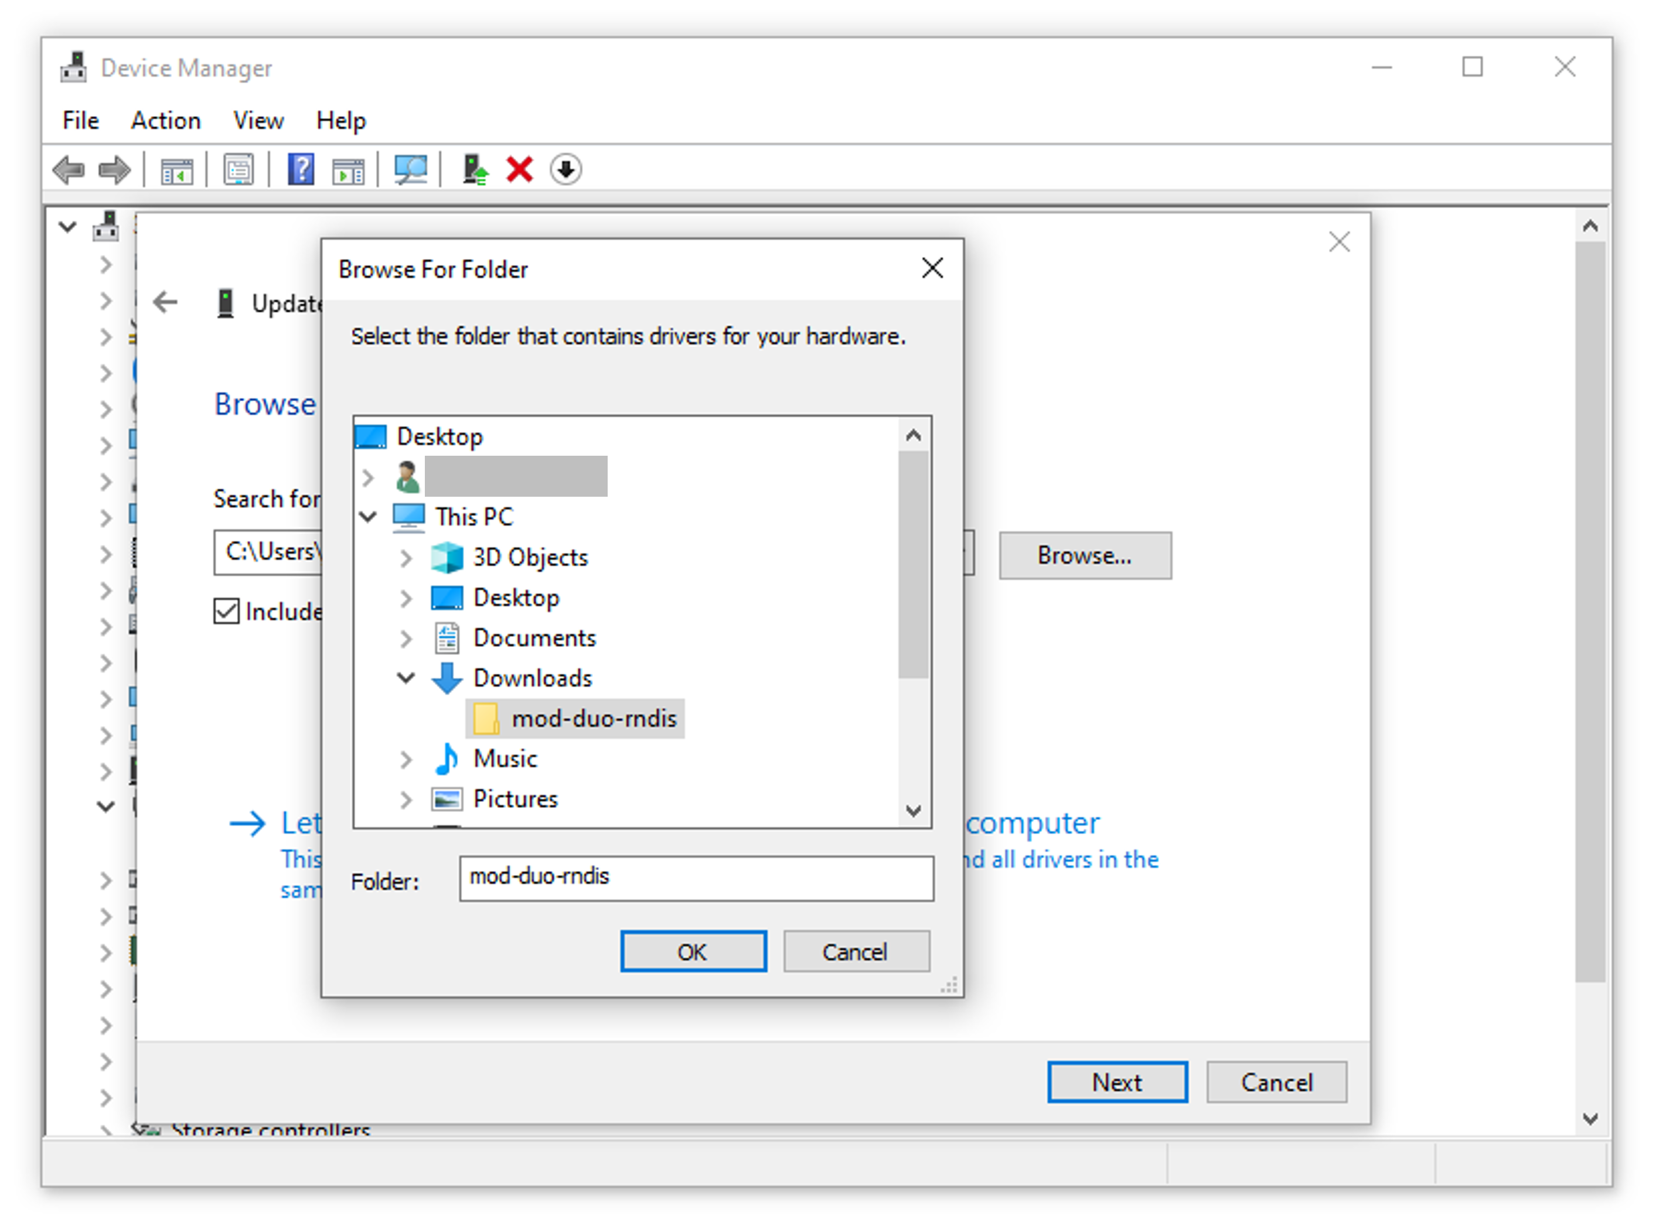Screen dimensions: 1656x1226
Task: Click the Back navigation arrow
Action: (x=165, y=302)
